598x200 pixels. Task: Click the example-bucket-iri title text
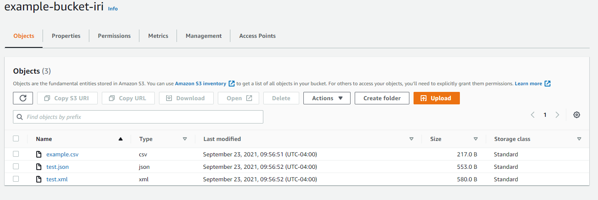click(x=54, y=7)
